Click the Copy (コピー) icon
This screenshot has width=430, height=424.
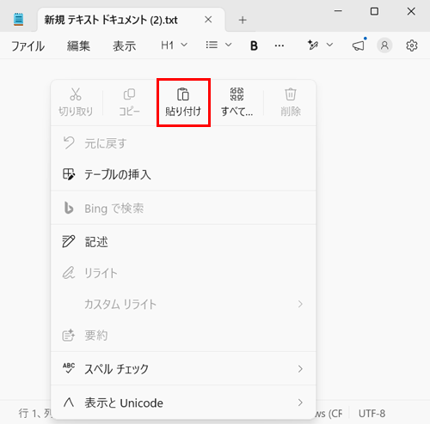pos(129,94)
